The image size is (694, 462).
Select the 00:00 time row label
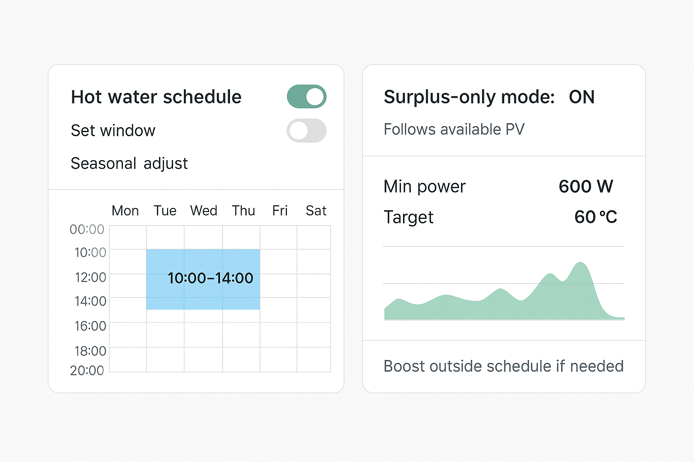click(86, 229)
